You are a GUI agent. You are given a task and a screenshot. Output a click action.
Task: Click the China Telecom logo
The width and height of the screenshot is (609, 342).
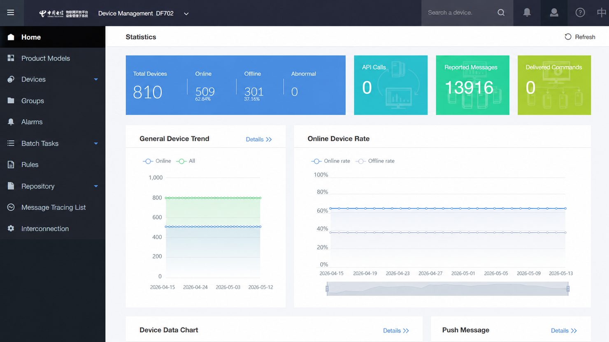coord(63,14)
